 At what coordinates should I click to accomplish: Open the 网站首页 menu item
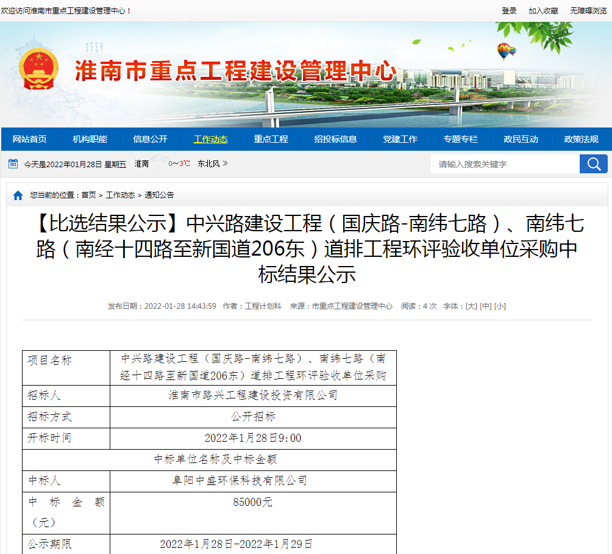pos(30,139)
